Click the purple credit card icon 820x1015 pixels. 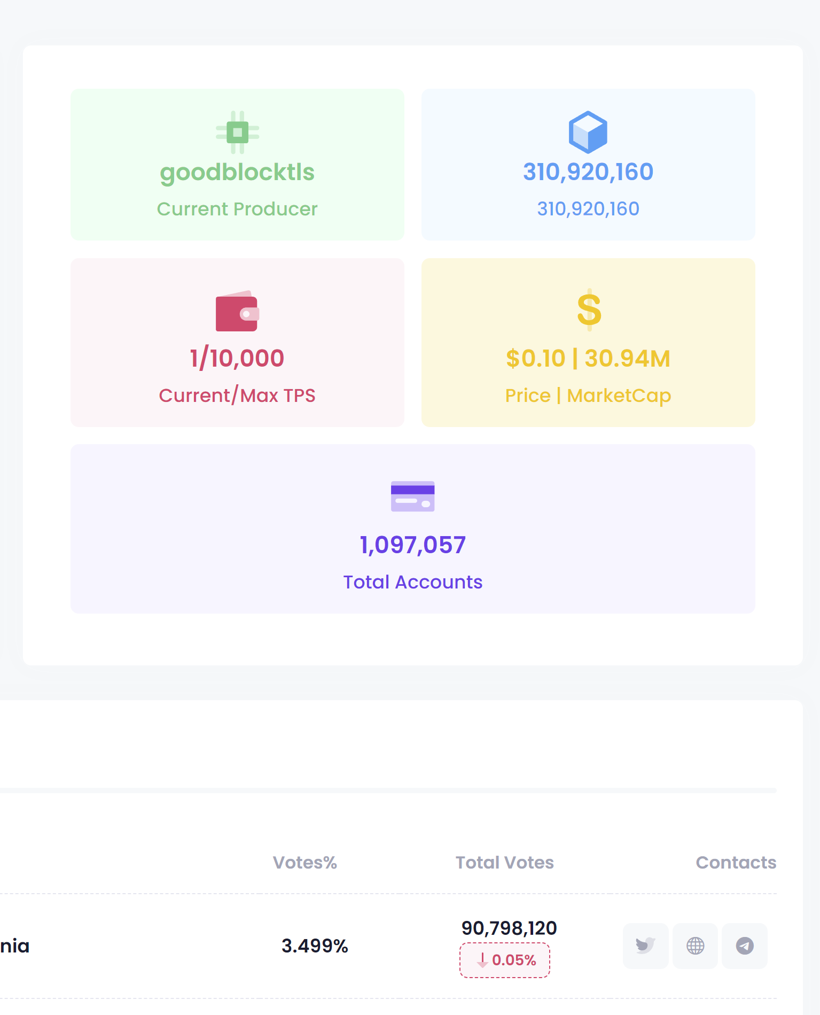pos(412,496)
